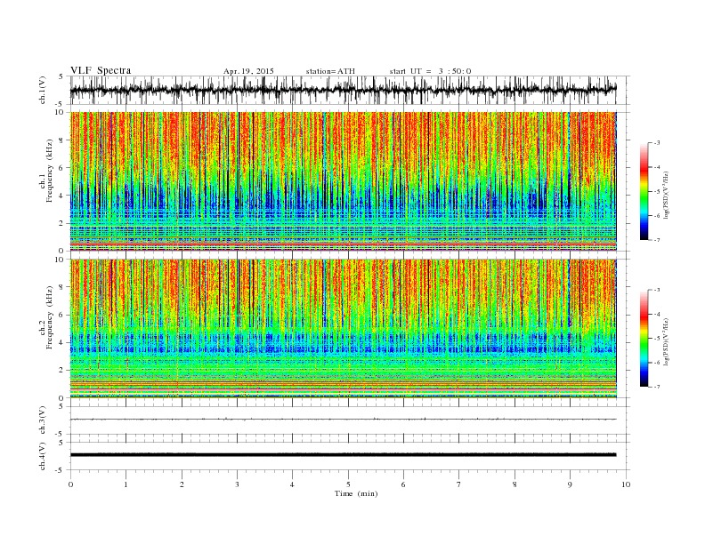The width and height of the screenshot is (705, 544).
Task: Click the "8" kHz tick on ch.1 axis
Action: tap(61, 140)
